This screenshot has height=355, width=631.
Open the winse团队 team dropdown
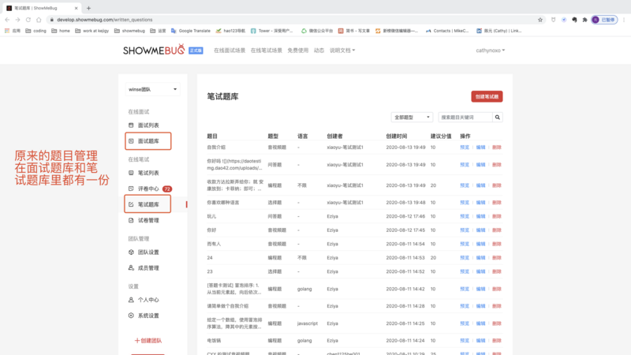[x=152, y=89]
